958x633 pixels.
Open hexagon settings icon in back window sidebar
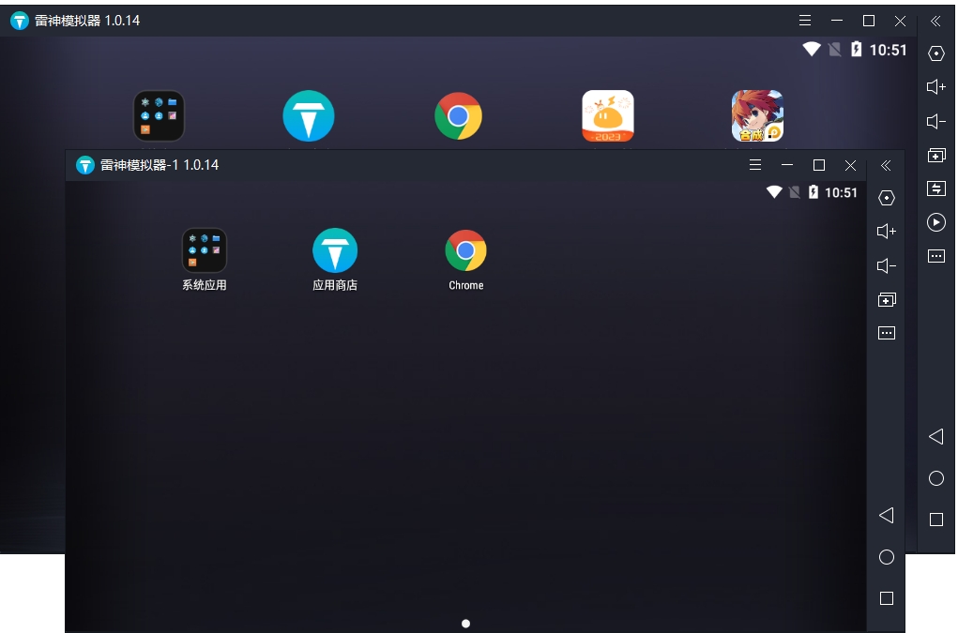point(936,53)
